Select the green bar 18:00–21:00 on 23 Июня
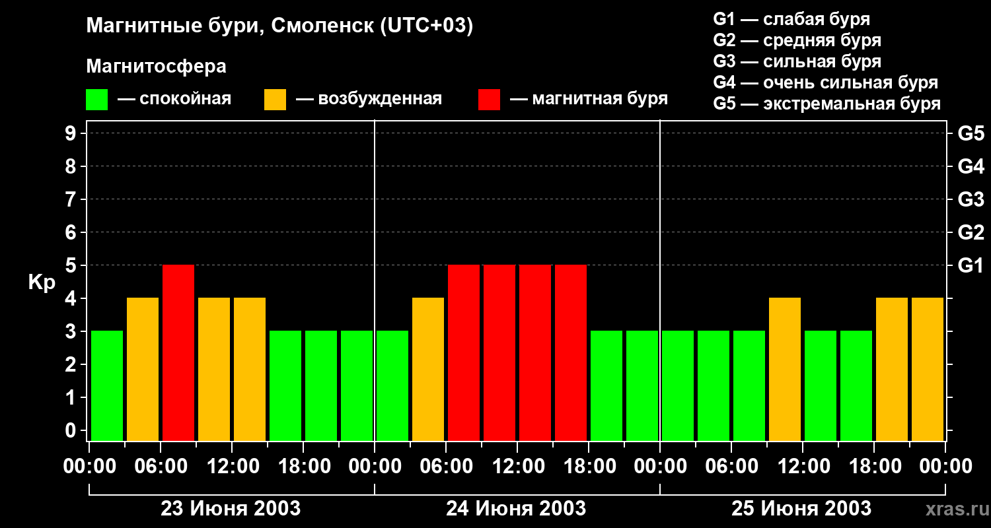 pos(321,385)
